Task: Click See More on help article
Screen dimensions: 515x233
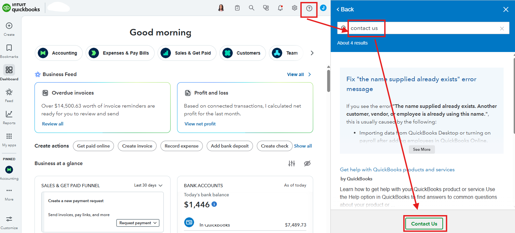Action: pos(422,149)
